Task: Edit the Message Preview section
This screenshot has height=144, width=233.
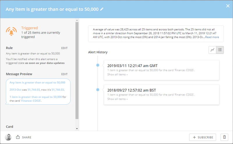Action: [x=64, y=74]
